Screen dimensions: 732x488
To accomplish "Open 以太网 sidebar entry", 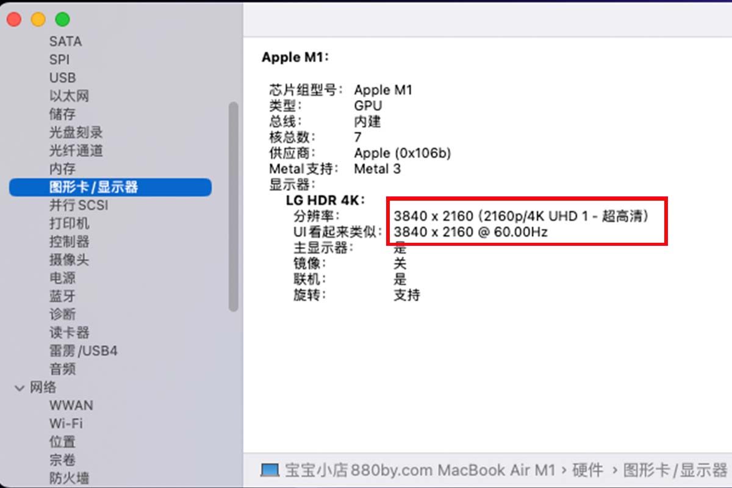I will click(70, 96).
